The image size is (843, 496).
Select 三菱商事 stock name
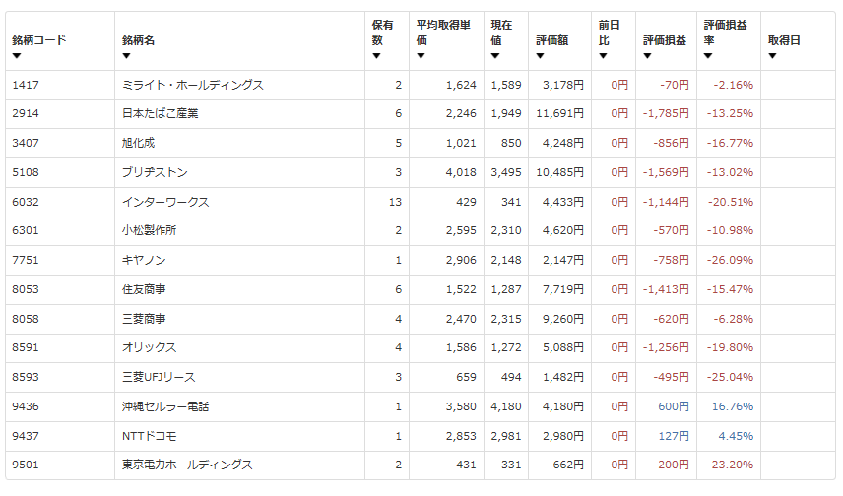click(144, 319)
